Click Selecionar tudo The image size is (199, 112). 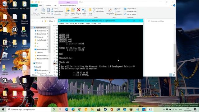[x=130, y=9]
